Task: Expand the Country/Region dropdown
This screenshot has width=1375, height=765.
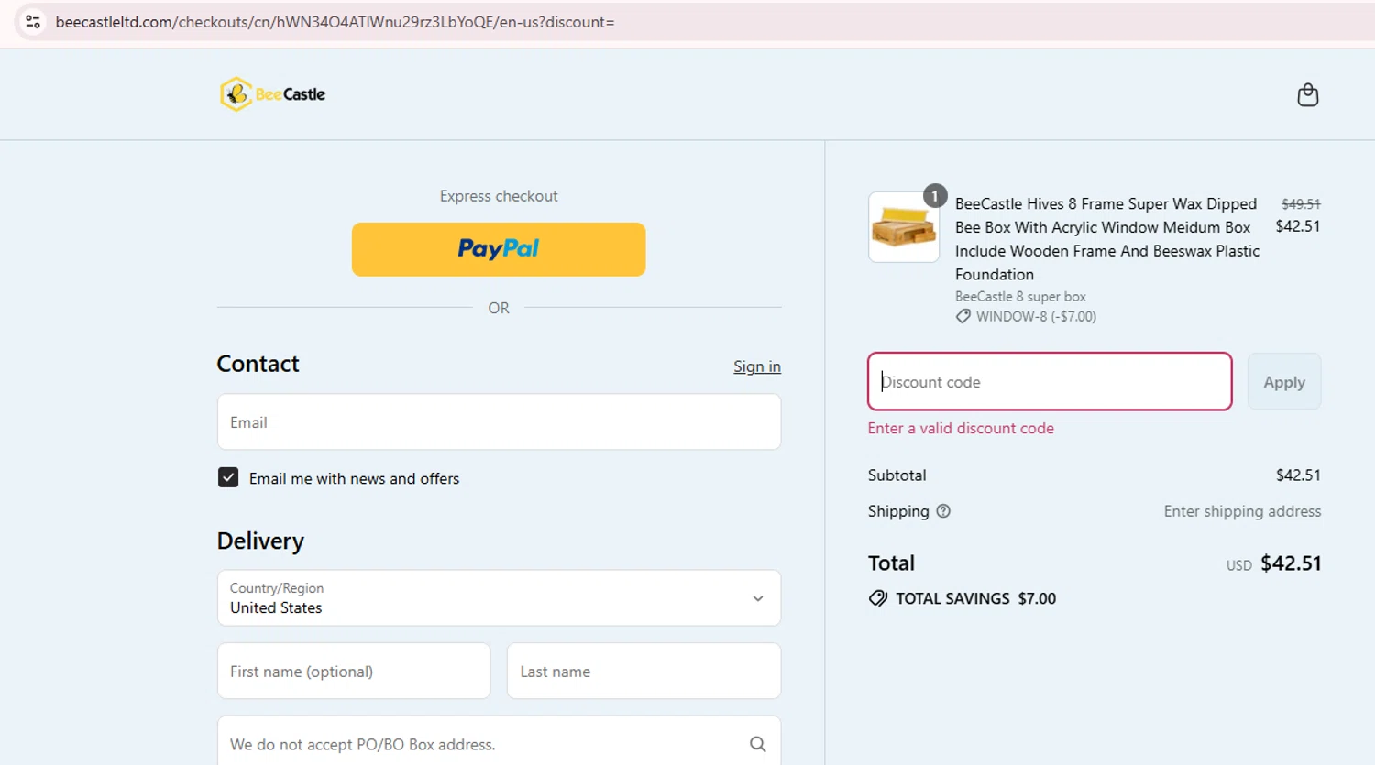Action: pyautogui.click(x=499, y=598)
